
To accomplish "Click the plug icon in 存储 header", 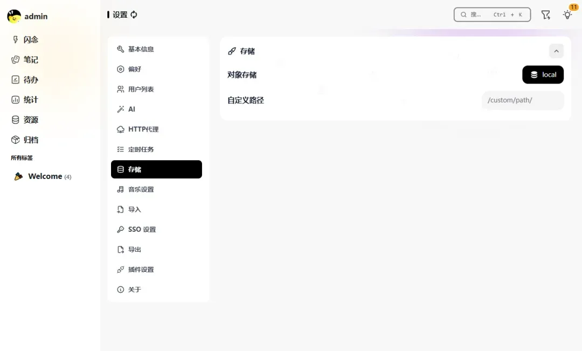I will click(x=232, y=51).
